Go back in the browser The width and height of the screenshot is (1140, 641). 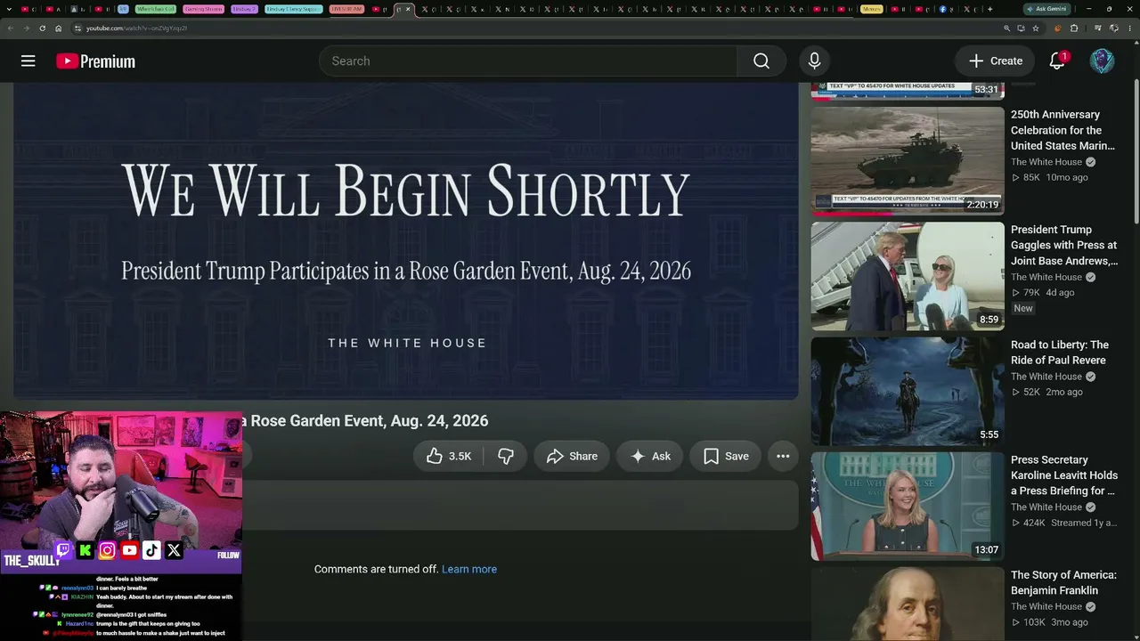(x=11, y=28)
